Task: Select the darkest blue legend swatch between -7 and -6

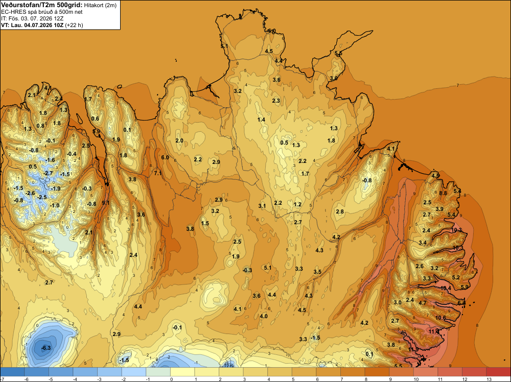Action: 12,372
